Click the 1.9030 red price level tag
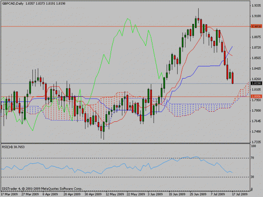263x197 pixels. tap(256, 26)
